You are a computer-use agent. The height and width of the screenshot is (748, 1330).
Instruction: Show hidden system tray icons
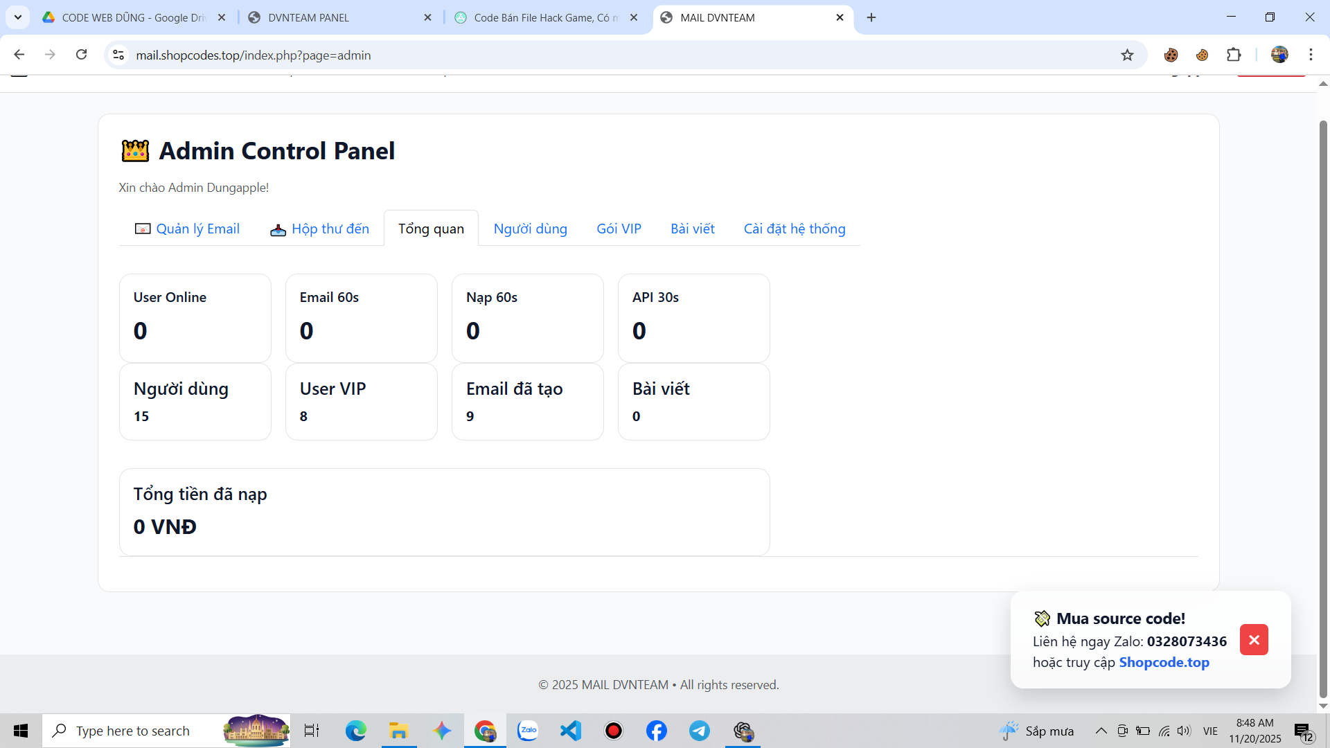pyautogui.click(x=1101, y=731)
